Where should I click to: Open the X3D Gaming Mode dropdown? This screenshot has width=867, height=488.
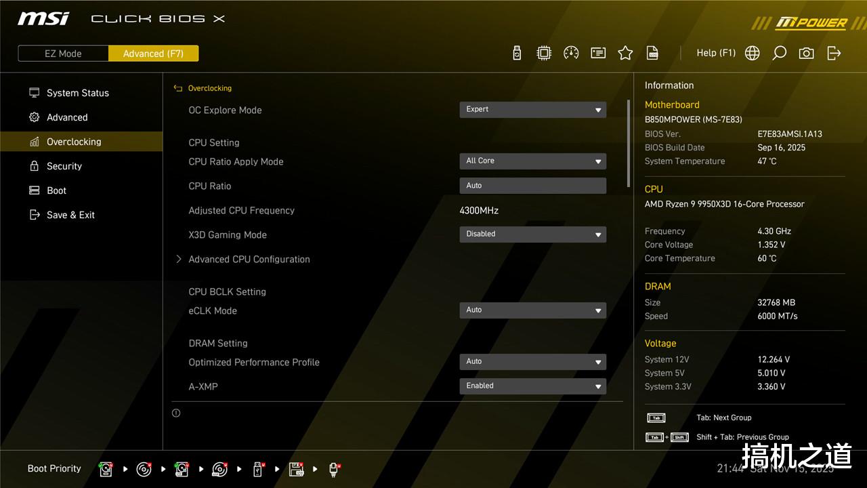[x=533, y=235]
